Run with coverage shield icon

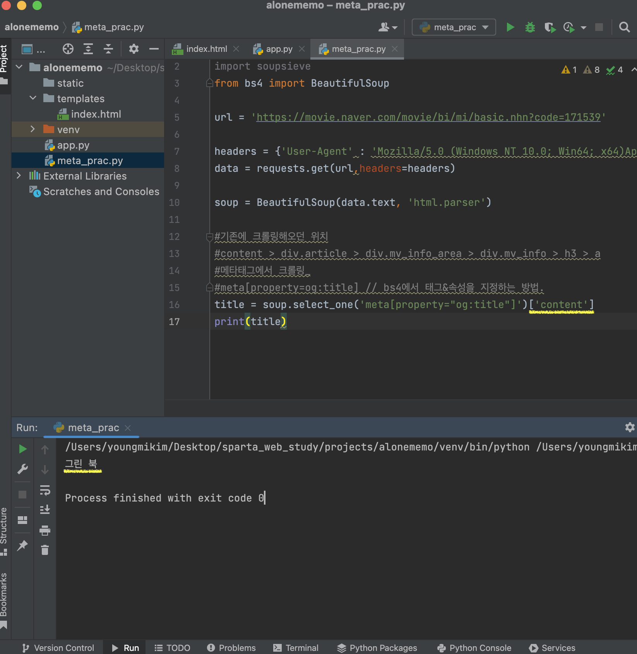(550, 27)
